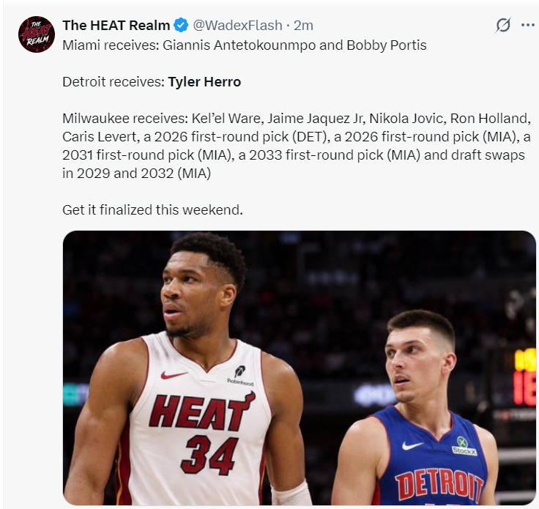Open the attached photo of both players
This screenshot has width=539, height=509.
click(299, 368)
